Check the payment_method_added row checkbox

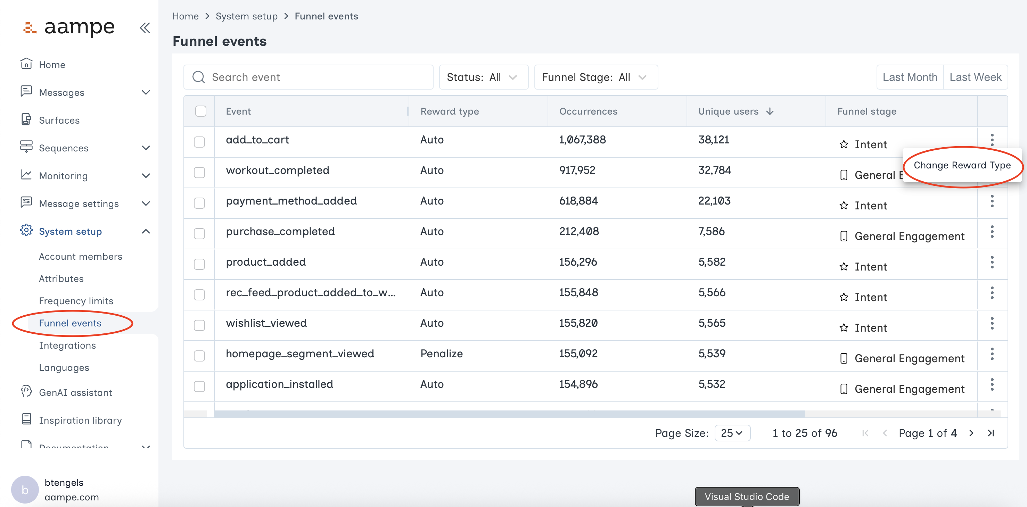click(199, 203)
